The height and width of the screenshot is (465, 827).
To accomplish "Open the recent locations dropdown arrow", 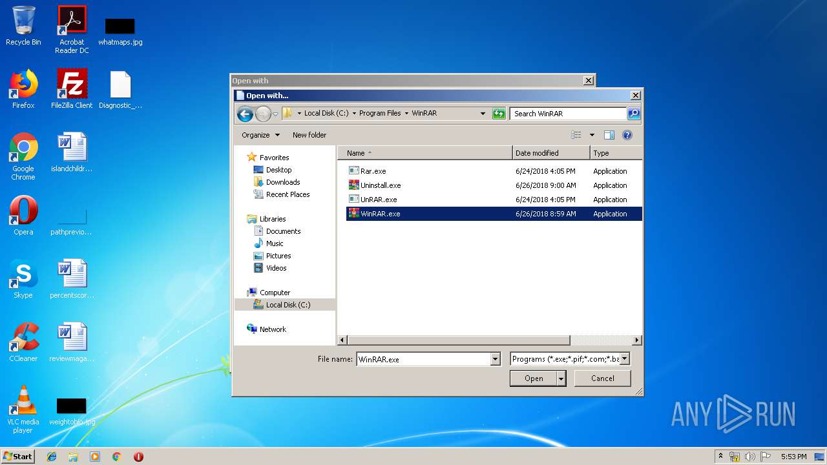I will tap(275, 114).
